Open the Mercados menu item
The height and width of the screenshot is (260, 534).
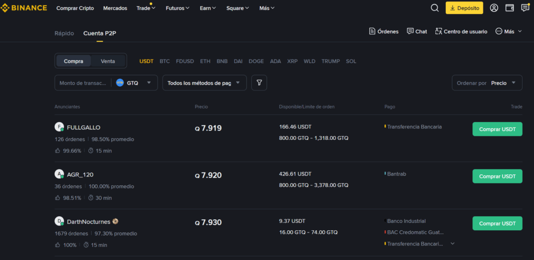click(115, 8)
